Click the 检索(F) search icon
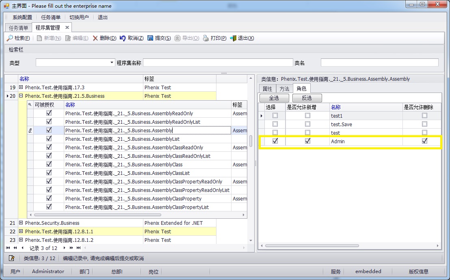This screenshot has height=280, width=450. click(x=10, y=38)
